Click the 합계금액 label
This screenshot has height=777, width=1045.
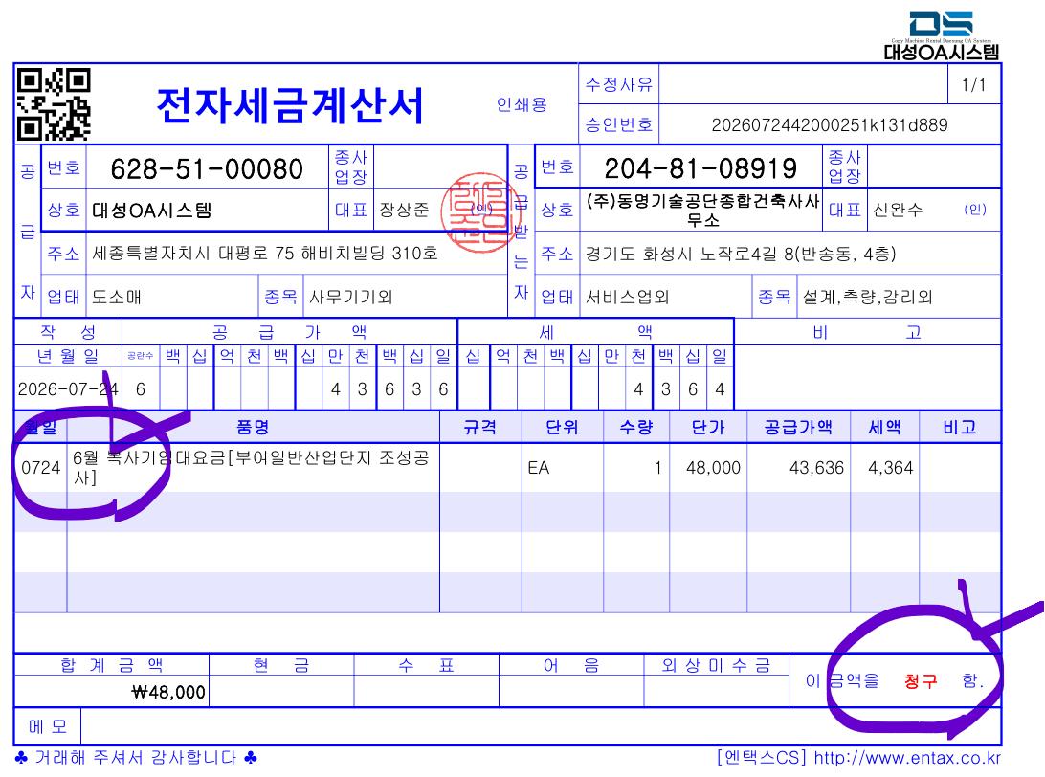tap(111, 665)
